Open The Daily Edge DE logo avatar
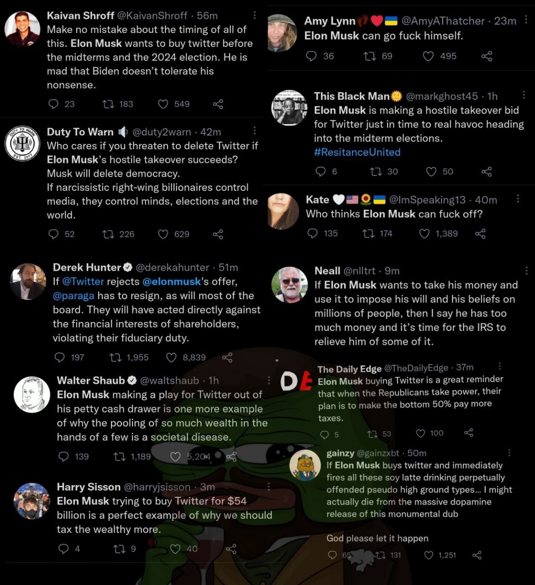The width and height of the screenshot is (535, 585). tap(296, 382)
